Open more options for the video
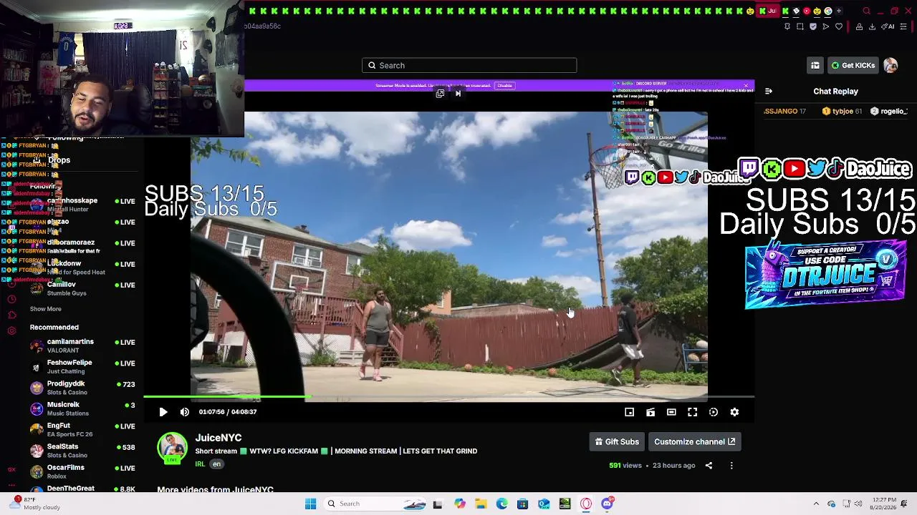The width and height of the screenshot is (917, 515). point(731,466)
